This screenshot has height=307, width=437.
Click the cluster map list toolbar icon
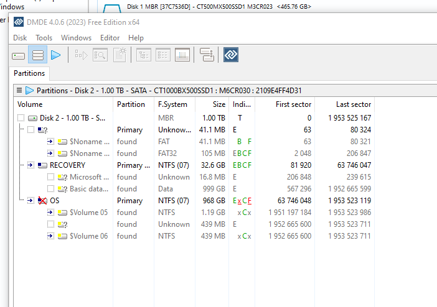(x=163, y=55)
